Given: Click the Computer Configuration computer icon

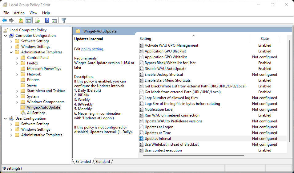Looking at the screenshot, I should point(11,36).
